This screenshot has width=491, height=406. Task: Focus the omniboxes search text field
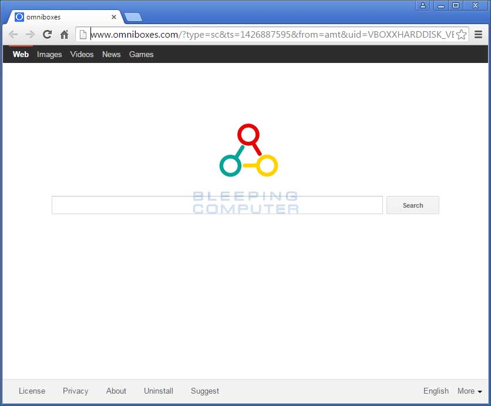(217, 205)
